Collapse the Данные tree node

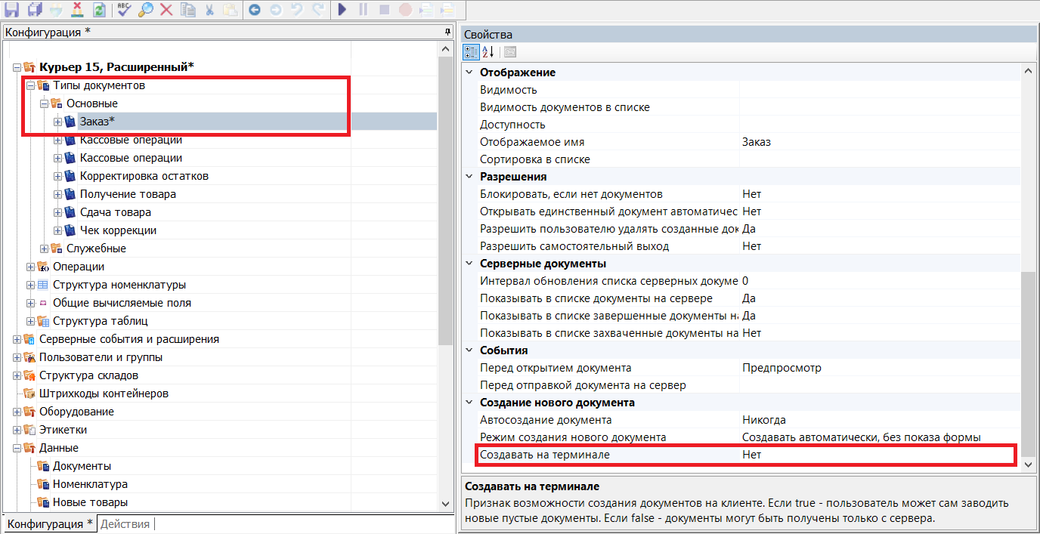(x=17, y=448)
